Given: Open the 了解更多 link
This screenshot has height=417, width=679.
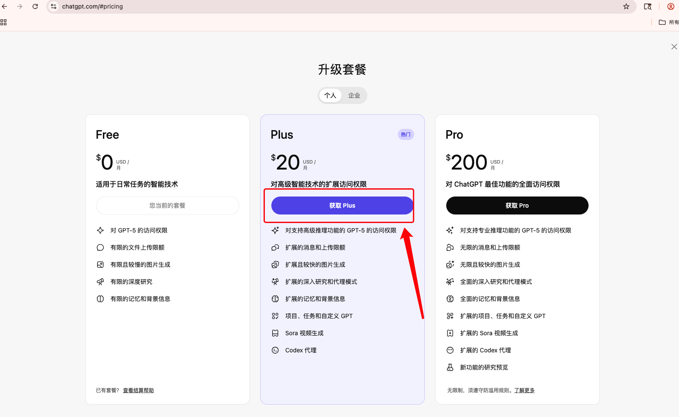Looking at the screenshot, I should click(524, 390).
